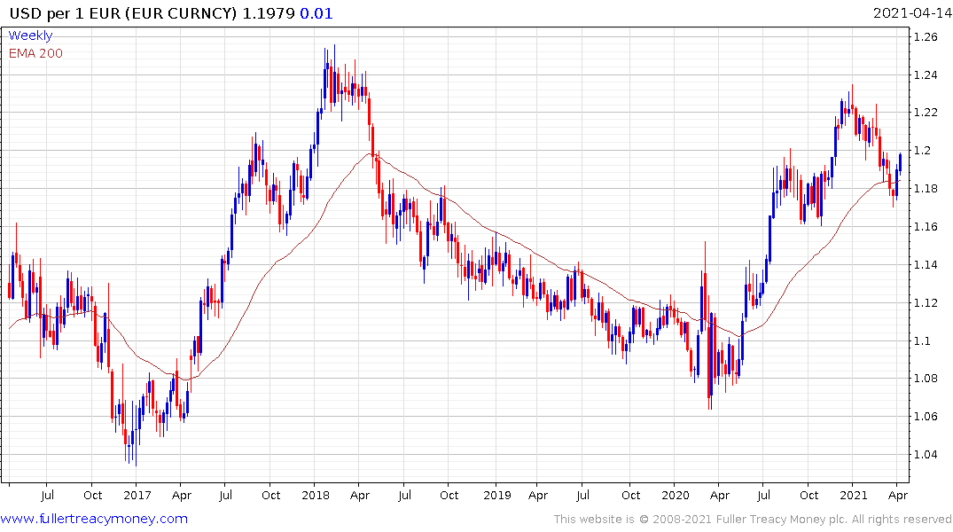This screenshot has width=953, height=532.
Task: Click the 1.2 price axis label
Action: tap(922, 151)
